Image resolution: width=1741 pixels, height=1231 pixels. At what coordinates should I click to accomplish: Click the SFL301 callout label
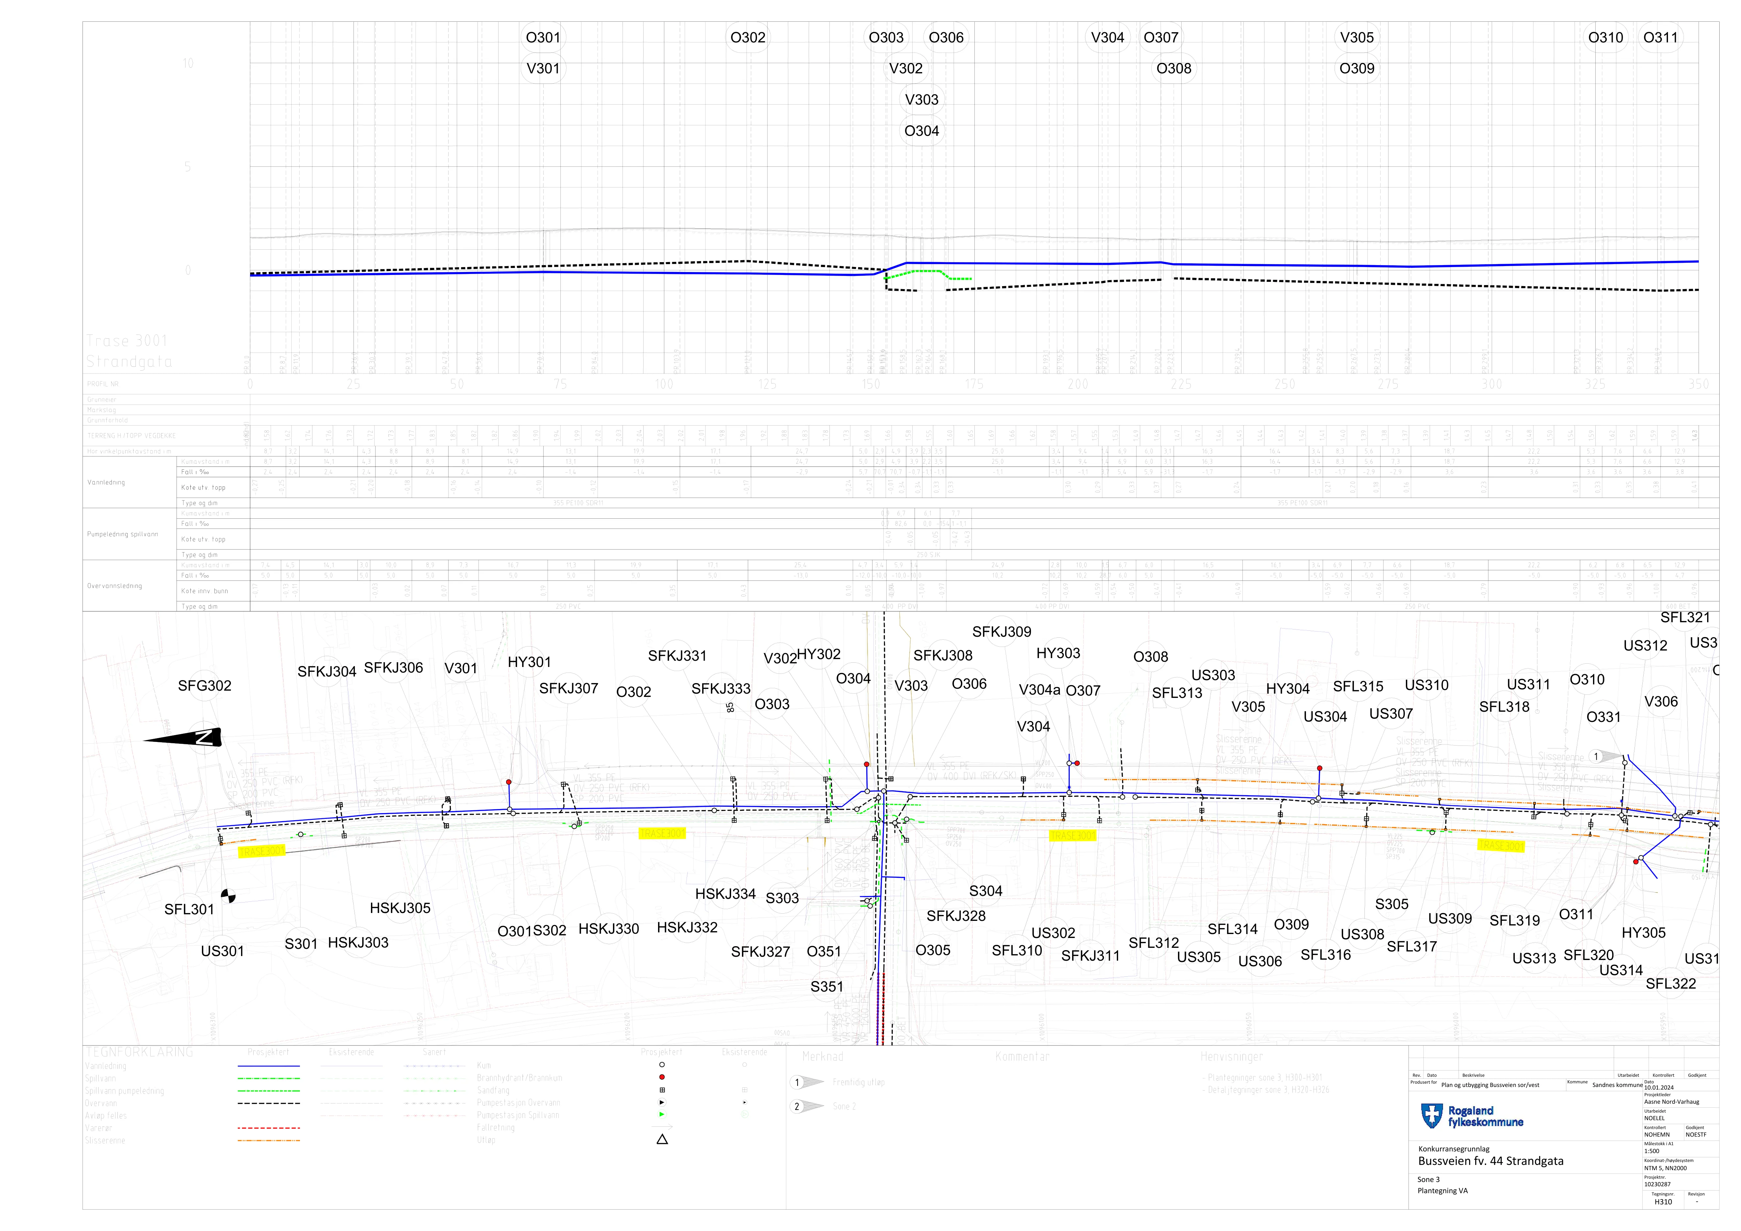(x=189, y=909)
